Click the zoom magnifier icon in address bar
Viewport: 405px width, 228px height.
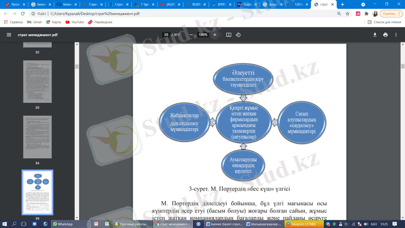(339, 14)
